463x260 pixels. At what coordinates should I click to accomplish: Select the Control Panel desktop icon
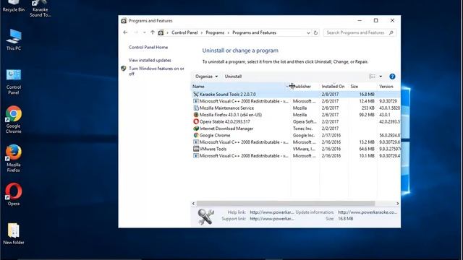(14, 82)
